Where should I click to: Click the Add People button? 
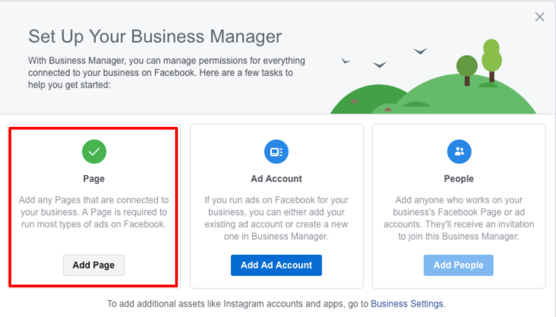point(459,265)
